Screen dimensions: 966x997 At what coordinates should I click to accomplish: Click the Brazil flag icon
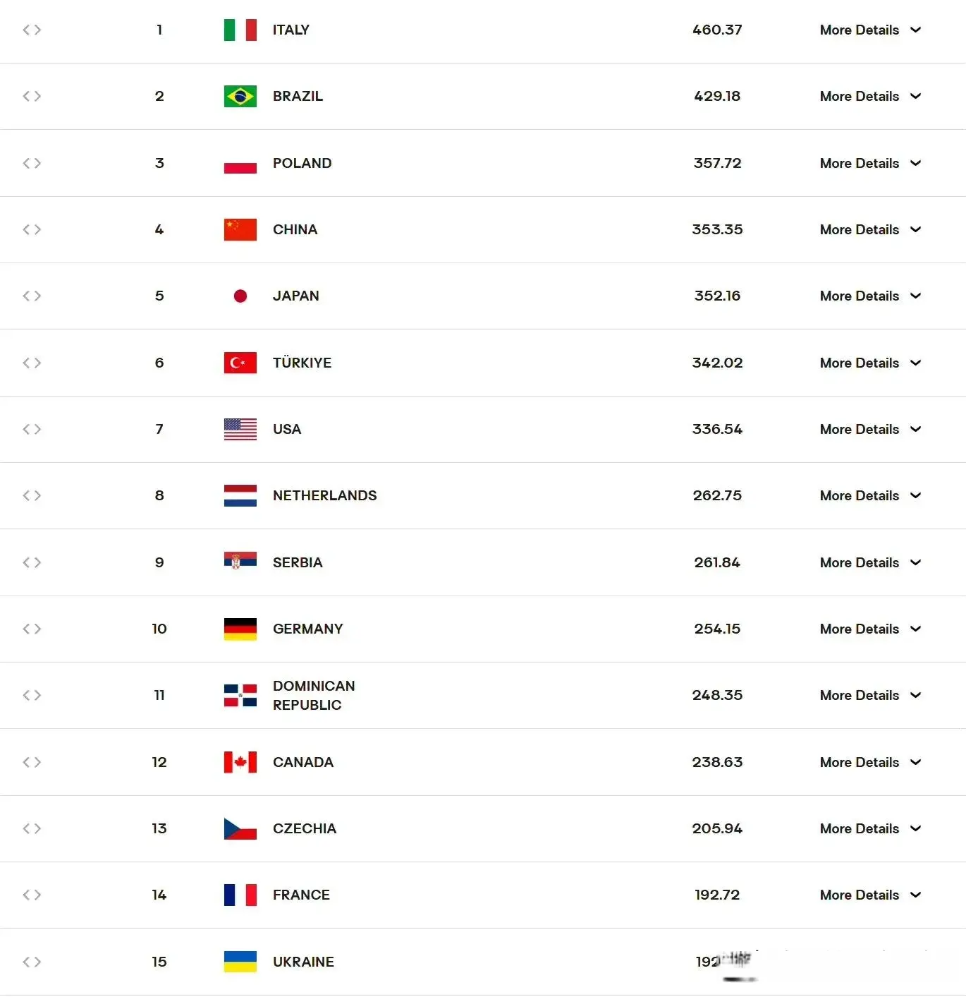tap(240, 96)
